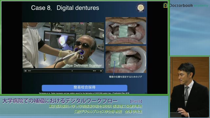Click the 東京医科歯科大学 affiliation line

click(x=95, y=107)
